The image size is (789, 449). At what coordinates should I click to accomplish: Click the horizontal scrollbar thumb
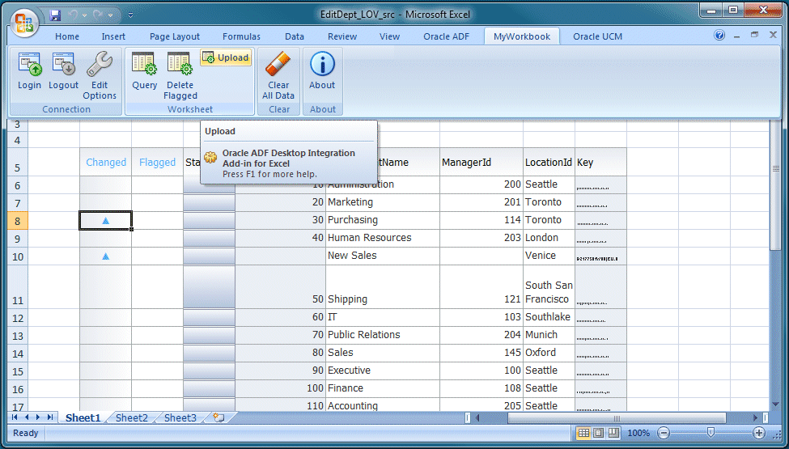point(617,417)
